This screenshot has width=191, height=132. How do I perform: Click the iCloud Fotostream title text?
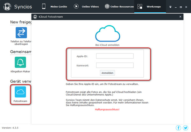click(x=51, y=17)
